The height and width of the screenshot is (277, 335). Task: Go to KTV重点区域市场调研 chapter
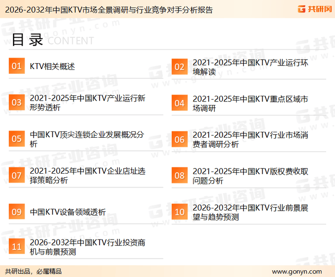(250, 103)
